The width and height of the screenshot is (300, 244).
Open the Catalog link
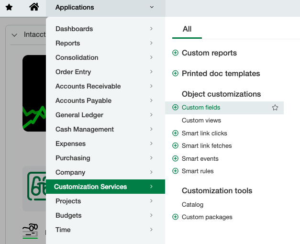(x=192, y=205)
